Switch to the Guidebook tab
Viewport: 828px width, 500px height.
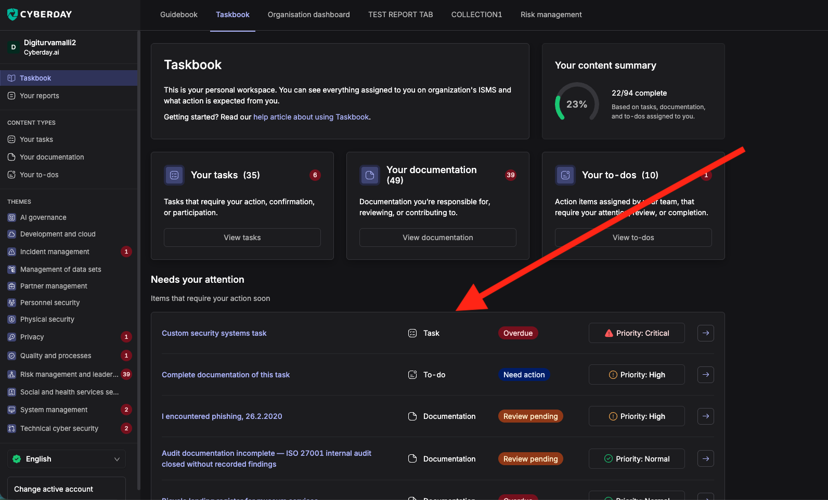click(179, 15)
